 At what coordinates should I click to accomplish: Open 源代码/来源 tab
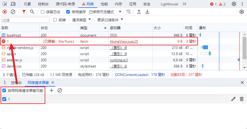click(65, 4)
